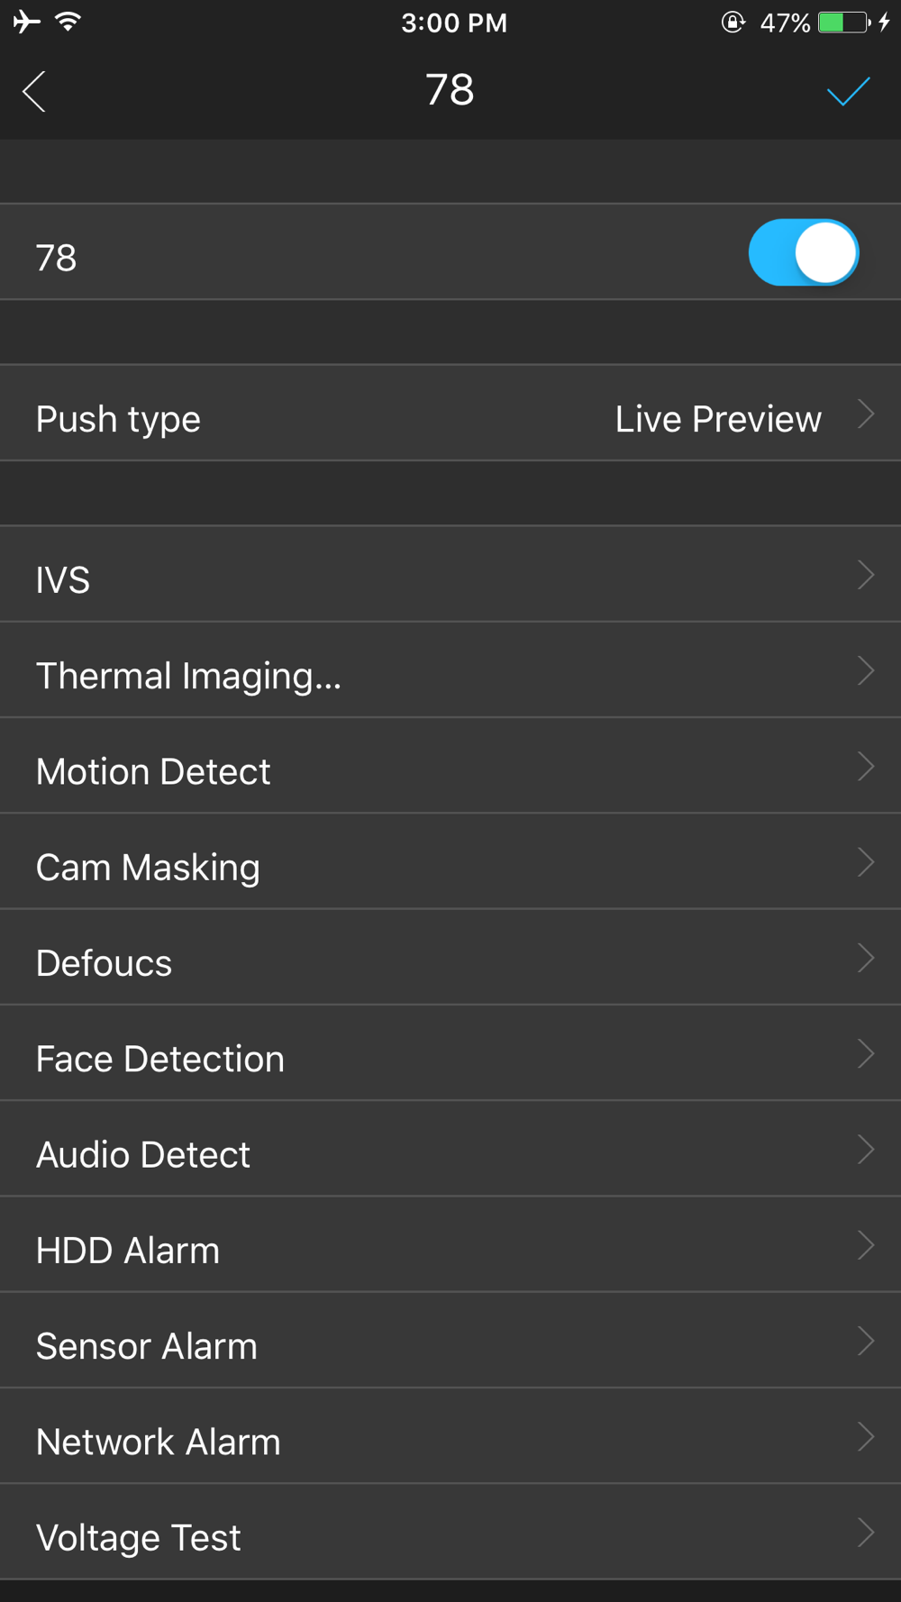Expand the Thermal Imaging row chevron
901x1602 pixels.
tap(866, 670)
